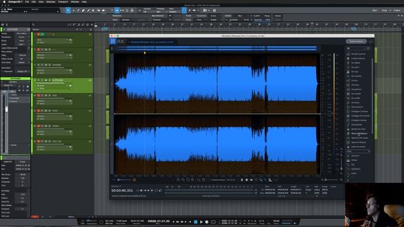Switch to Studio One Start page

click(374, 11)
